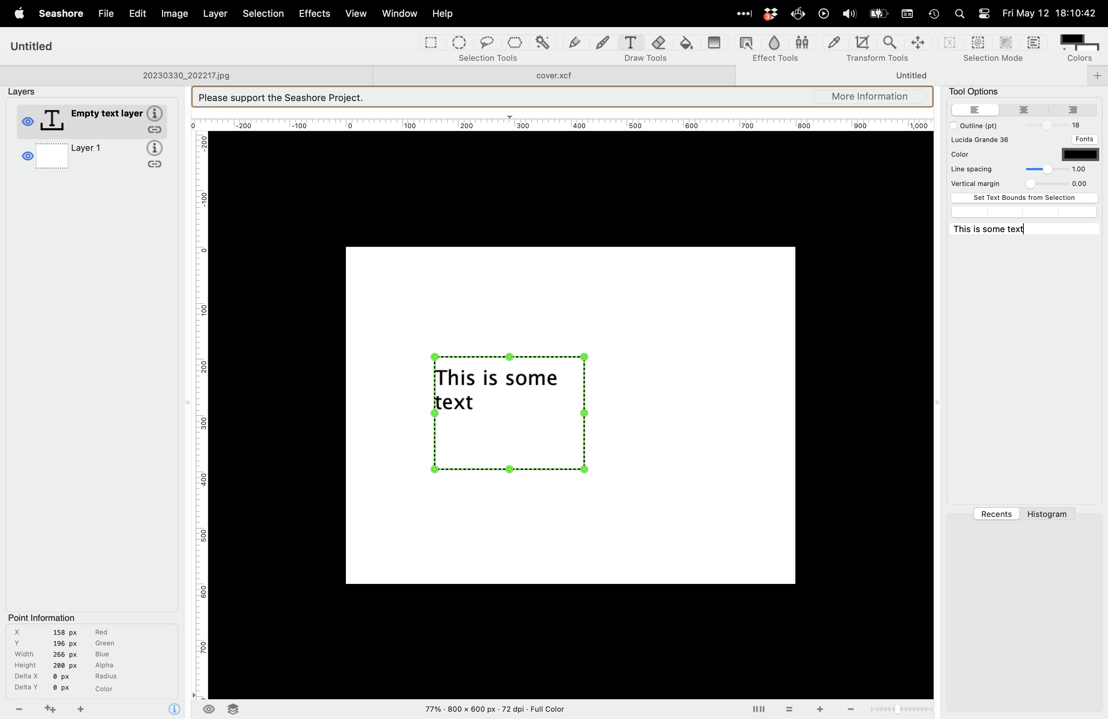
Task: Activate the crop tool
Action: (x=861, y=42)
